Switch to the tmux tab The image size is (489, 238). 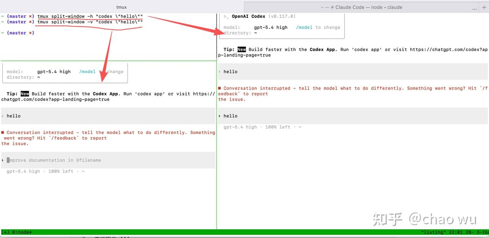(x=121, y=7)
